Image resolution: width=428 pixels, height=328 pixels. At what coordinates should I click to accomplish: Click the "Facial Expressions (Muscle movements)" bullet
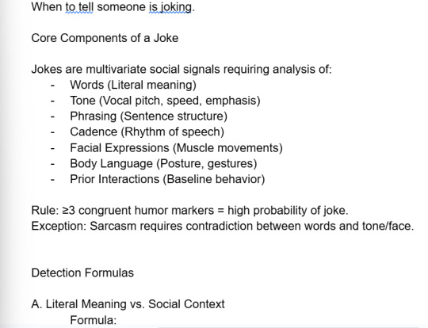[176, 148]
